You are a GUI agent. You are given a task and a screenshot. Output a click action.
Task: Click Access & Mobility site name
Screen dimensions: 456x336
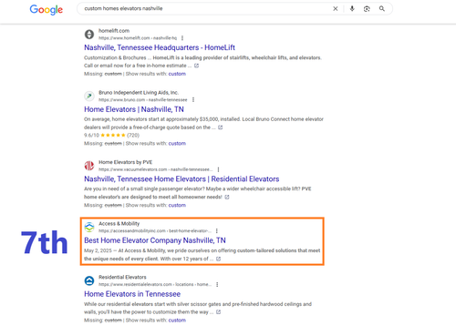[x=119, y=223]
